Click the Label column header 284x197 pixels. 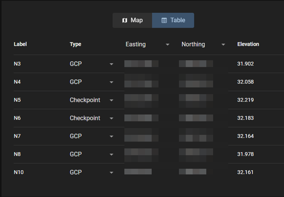pyautogui.click(x=20, y=44)
